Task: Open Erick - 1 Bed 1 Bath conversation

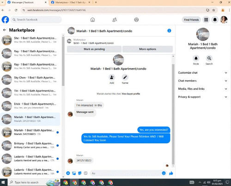Action: pos(31,106)
